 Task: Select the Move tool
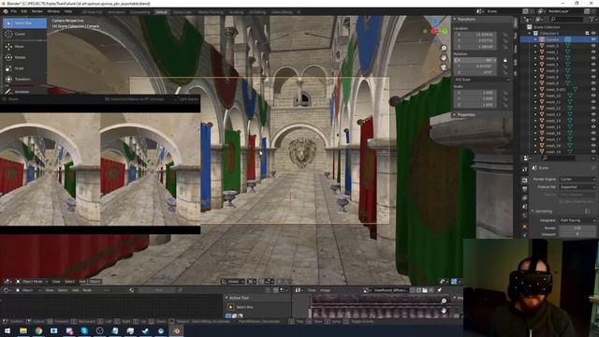pyautogui.click(x=24, y=46)
